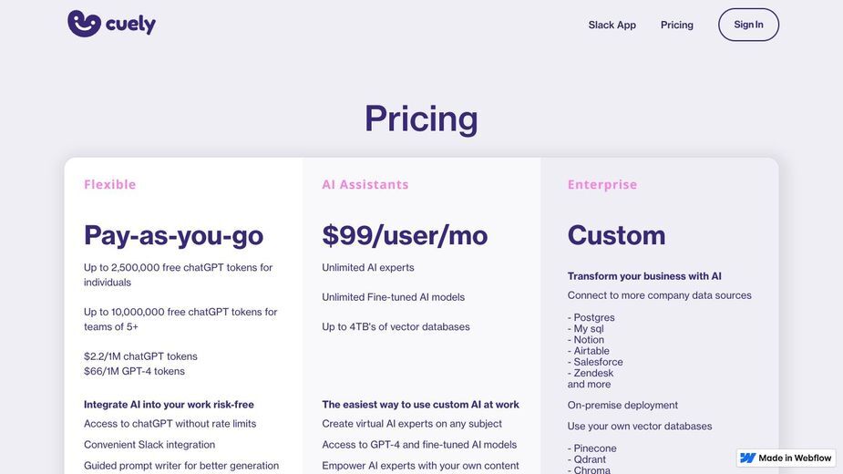Screen dimensions: 843x474
Task: Select the Flexible plan label
Action: 109,184
